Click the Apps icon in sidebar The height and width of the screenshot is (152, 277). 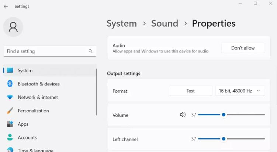click(10, 124)
